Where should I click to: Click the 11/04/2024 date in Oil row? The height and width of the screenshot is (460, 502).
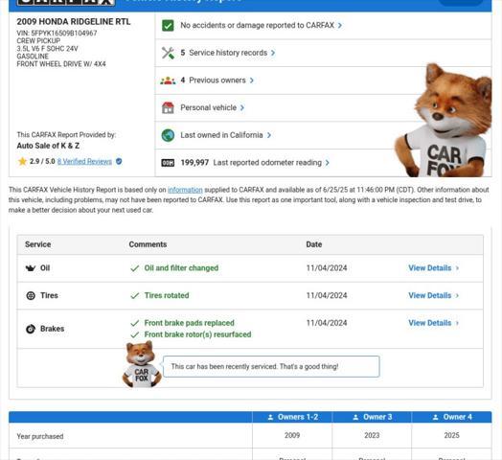[x=327, y=268]
